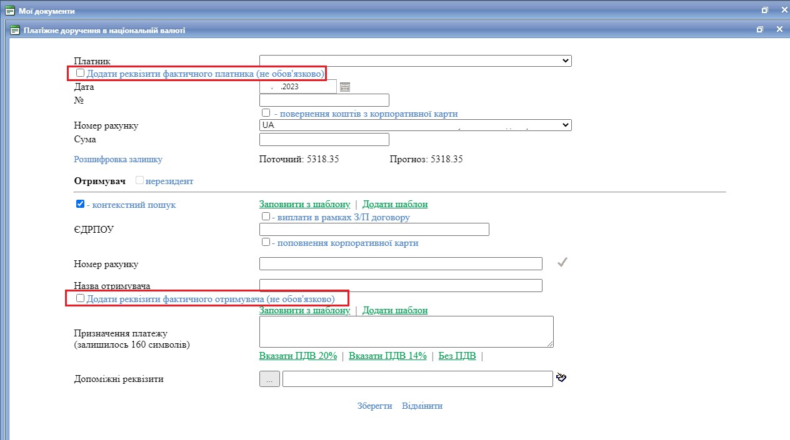
Task: Uncheck the контекстний пошук checkbox
Action: [x=80, y=204]
